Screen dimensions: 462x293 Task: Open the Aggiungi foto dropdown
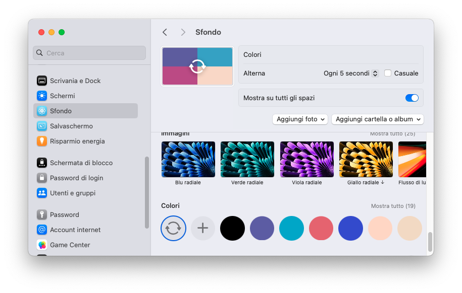pyautogui.click(x=300, y=119)
